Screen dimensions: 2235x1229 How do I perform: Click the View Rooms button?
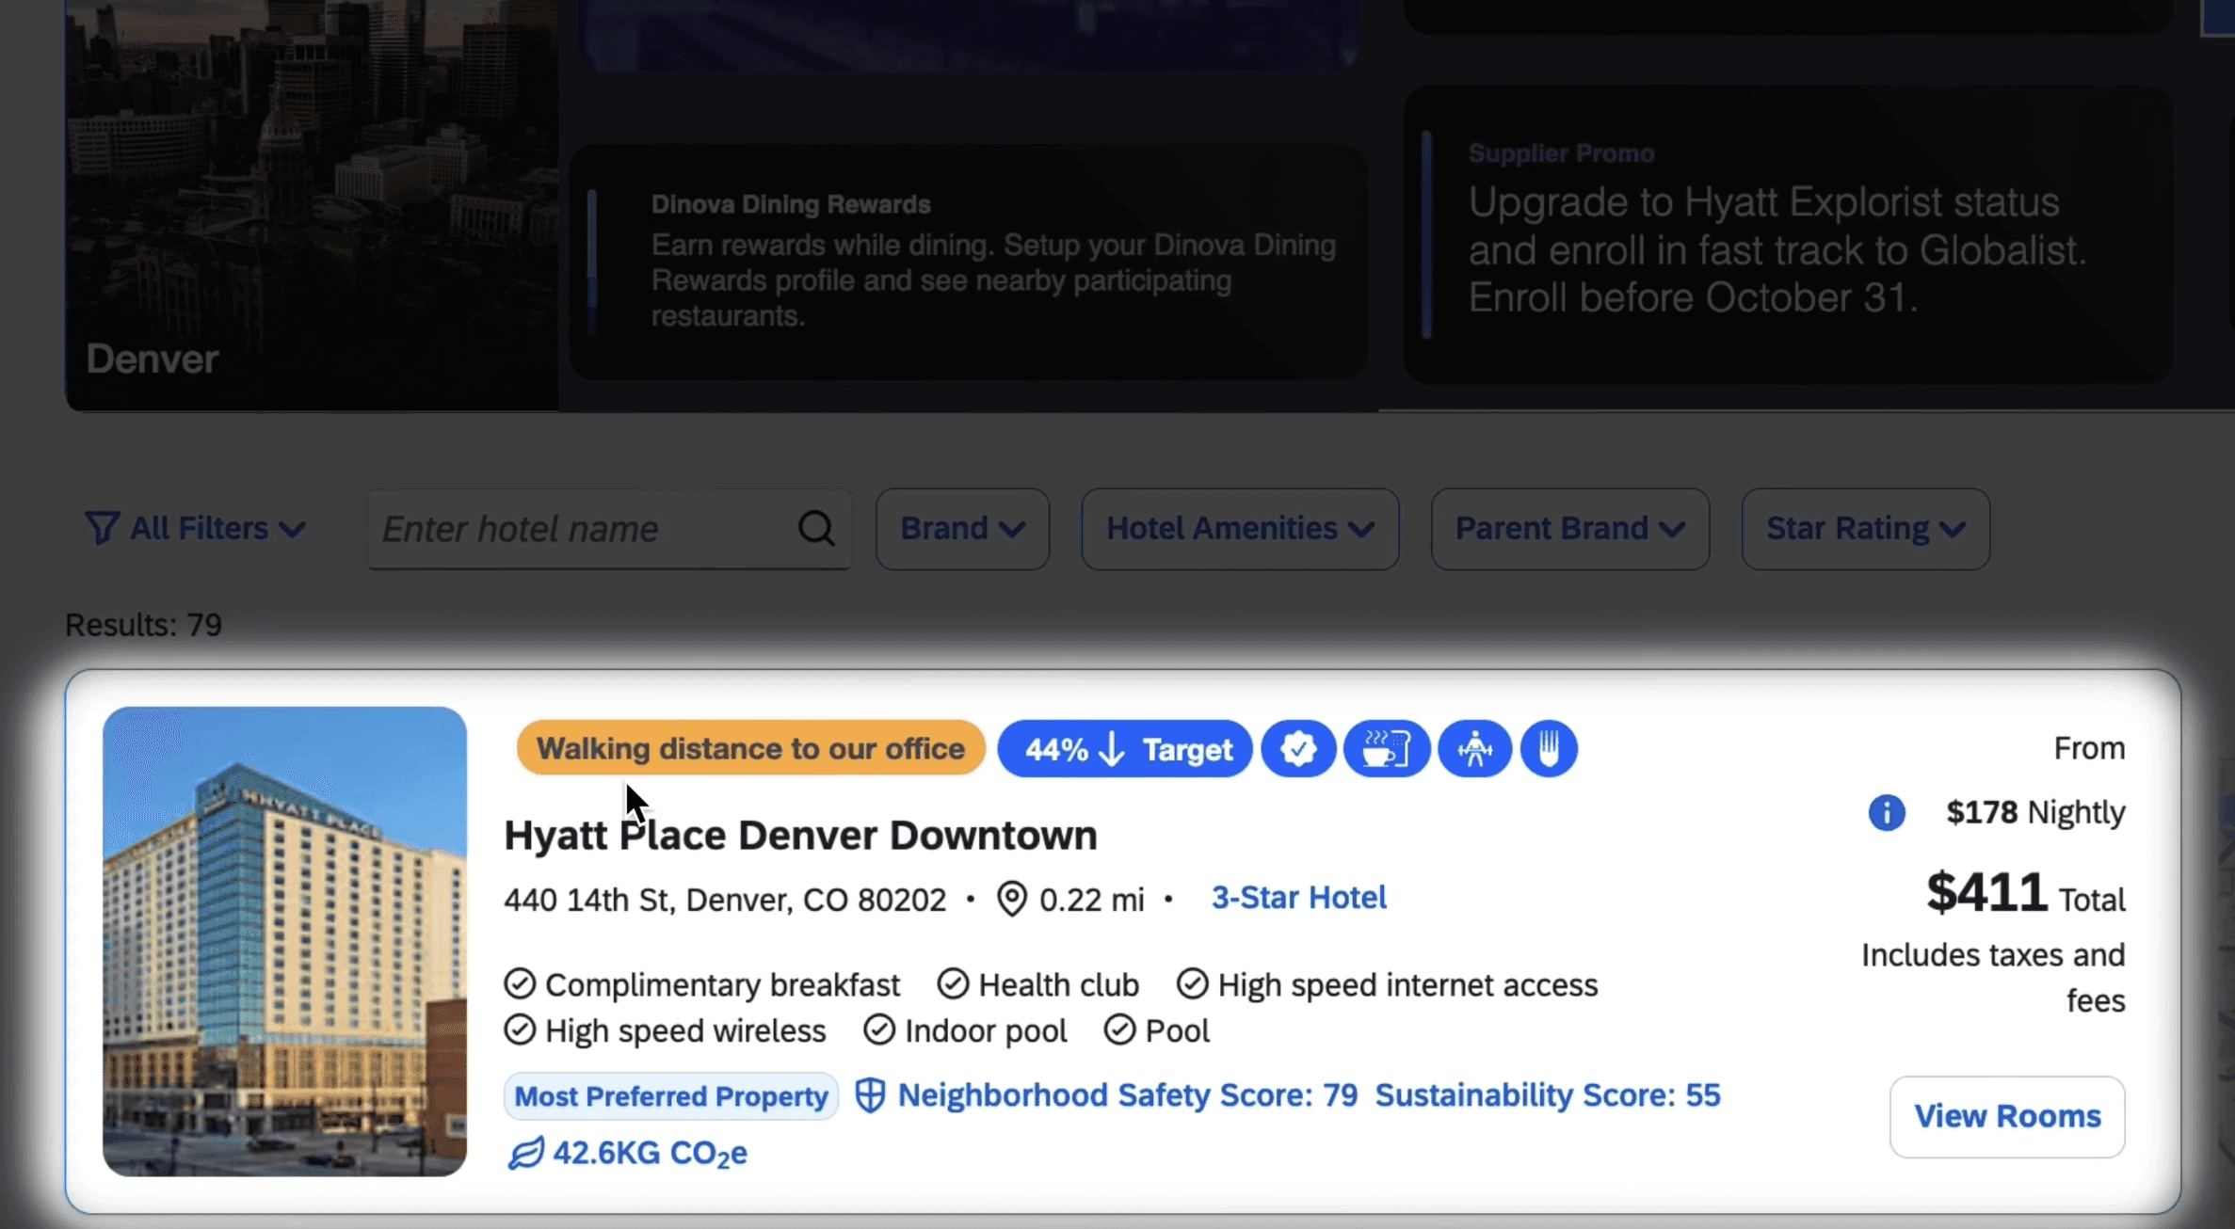click(x=2006, y=1116)
